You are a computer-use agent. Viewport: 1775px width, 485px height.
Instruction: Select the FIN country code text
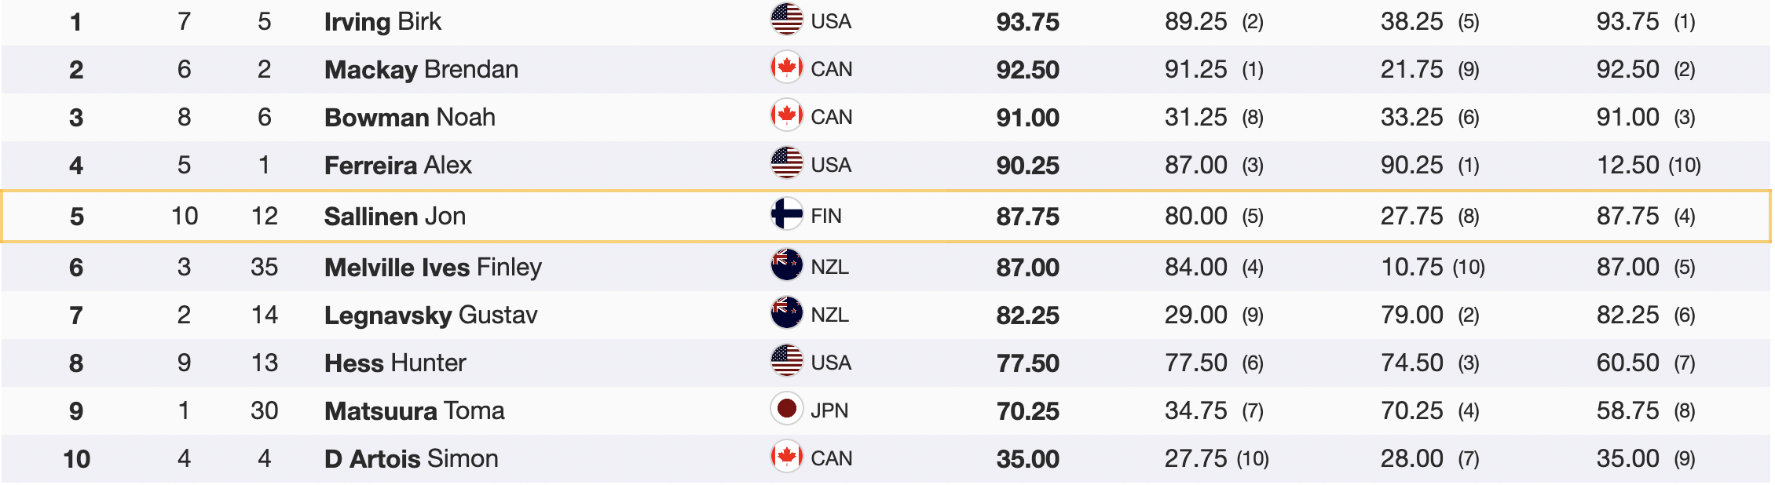(x=826, y=216)
